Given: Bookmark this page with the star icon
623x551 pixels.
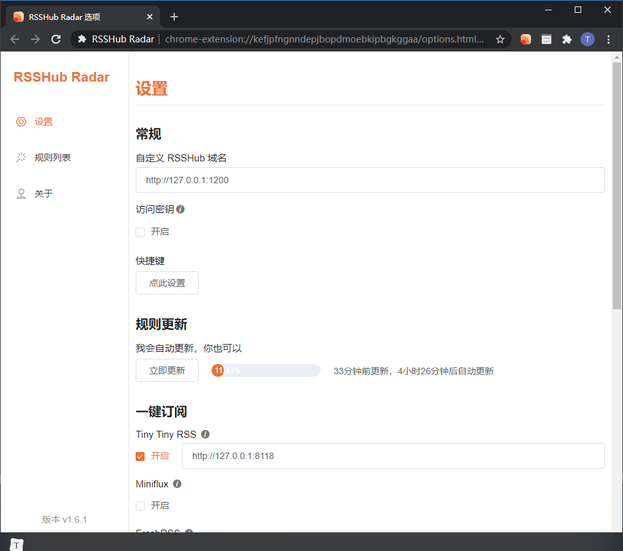Looking at the screenshot, I should [500, 39].
